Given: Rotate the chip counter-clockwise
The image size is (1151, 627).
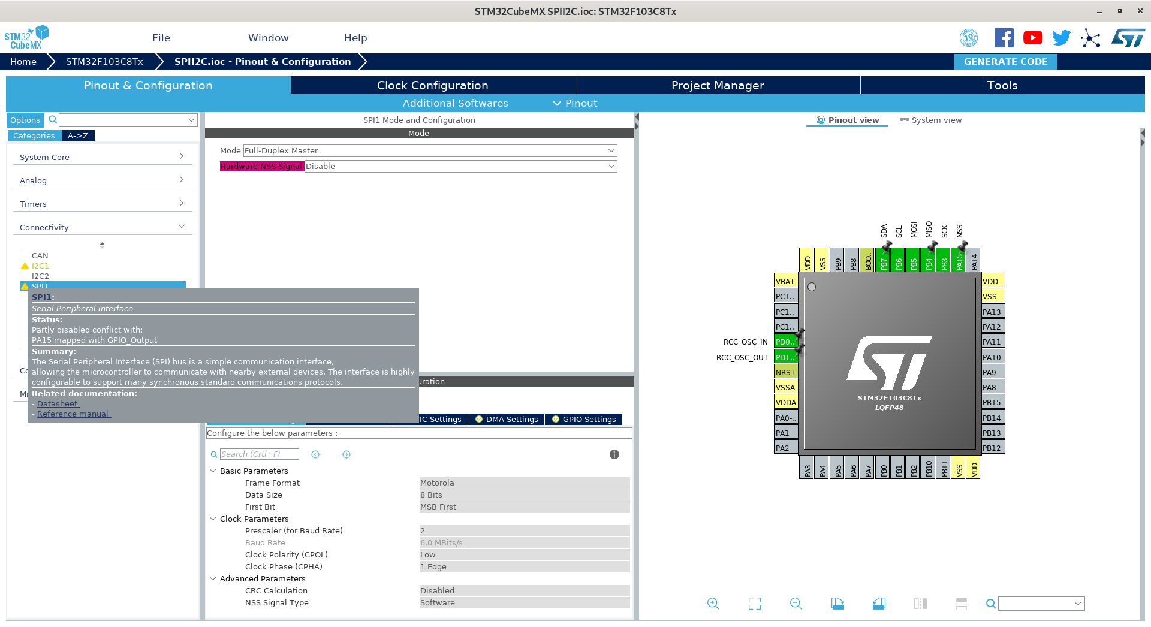Looking at the screenshot, I should click(x=879, y=604).
